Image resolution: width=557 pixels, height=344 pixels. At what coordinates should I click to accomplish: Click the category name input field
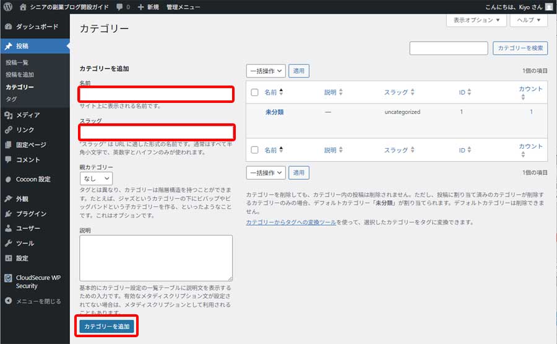point(156,94)
